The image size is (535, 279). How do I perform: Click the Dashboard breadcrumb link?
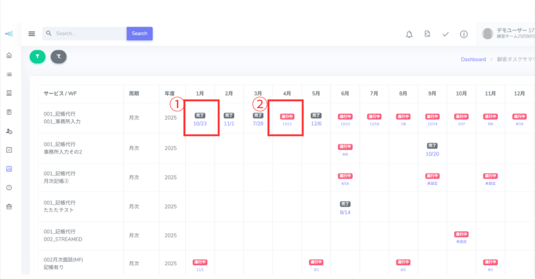(473, 60)
